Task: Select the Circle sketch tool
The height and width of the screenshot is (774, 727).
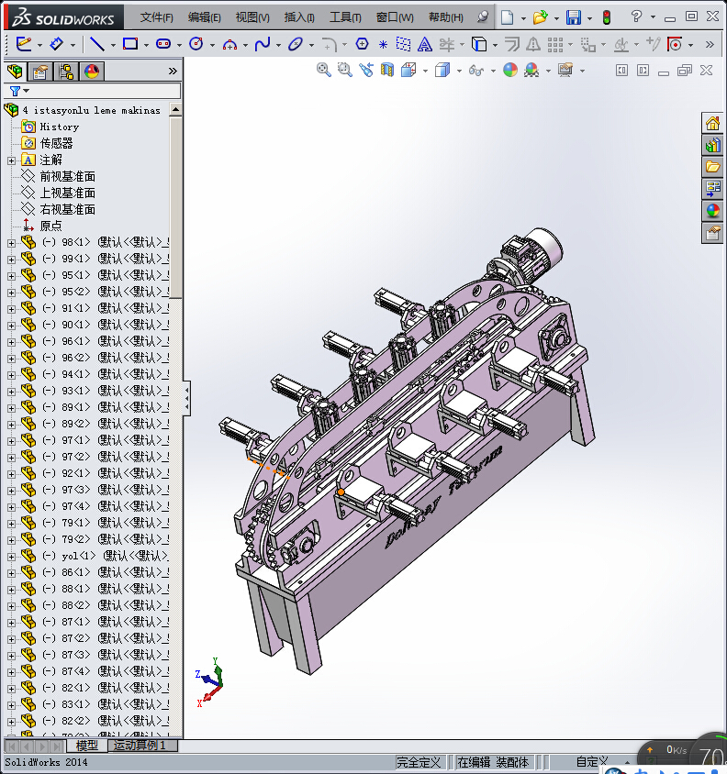Action: pyautogui.click(x=196, y=43)
